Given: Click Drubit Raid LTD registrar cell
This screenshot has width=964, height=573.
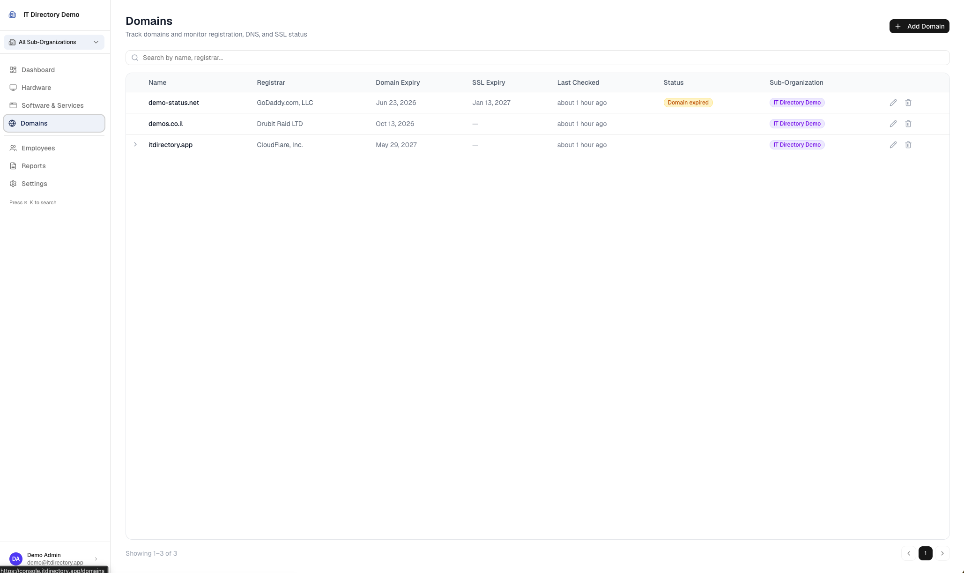Looking at the screenshot, I should pos(280,124).
